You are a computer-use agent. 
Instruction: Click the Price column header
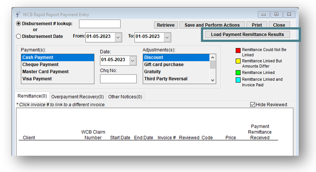tap(231, 138)
